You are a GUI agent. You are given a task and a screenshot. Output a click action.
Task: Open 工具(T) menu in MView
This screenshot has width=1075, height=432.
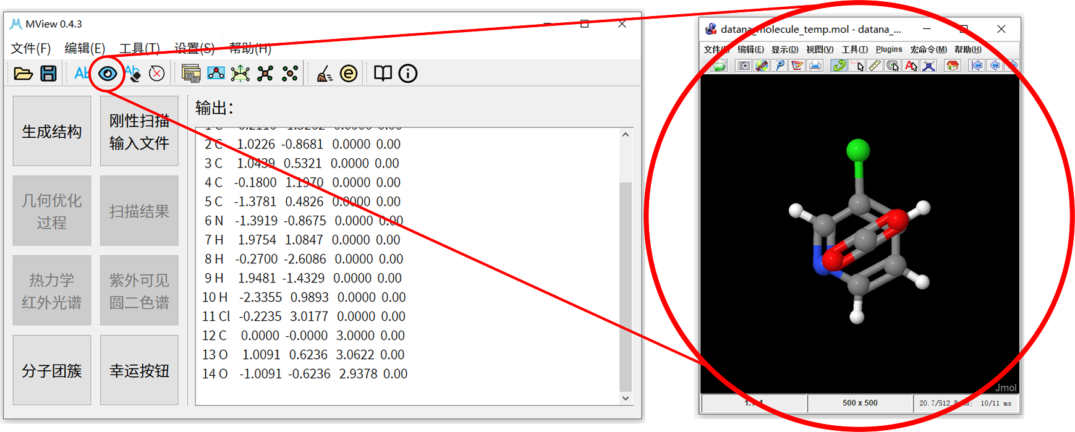[139, 48]
